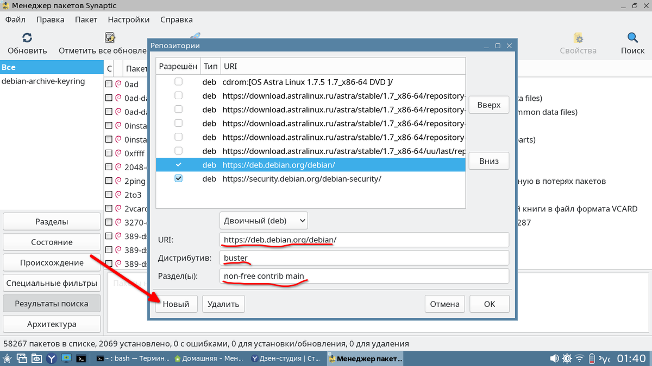Viewport: 652px width, 366px height.
Task: Tick the status checkbox for package 2ping
Action: pyautogui.click(x=109, y=181)
